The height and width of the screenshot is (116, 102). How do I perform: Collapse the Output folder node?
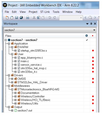click(9, 107)
